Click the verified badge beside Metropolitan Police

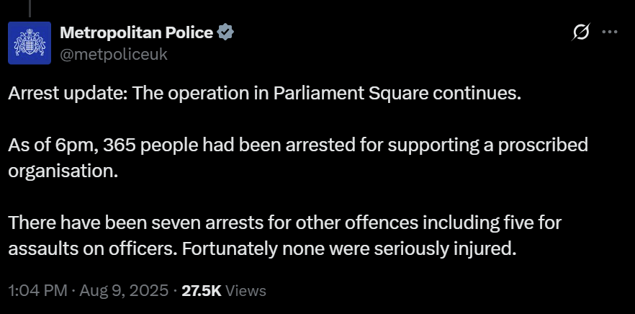point(225,32)
